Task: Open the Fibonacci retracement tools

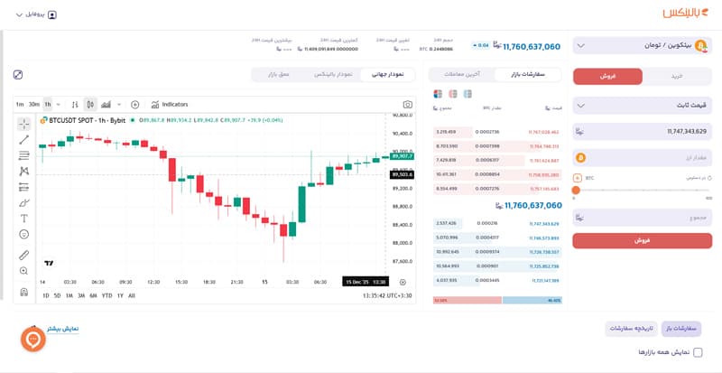Action: 24,156
